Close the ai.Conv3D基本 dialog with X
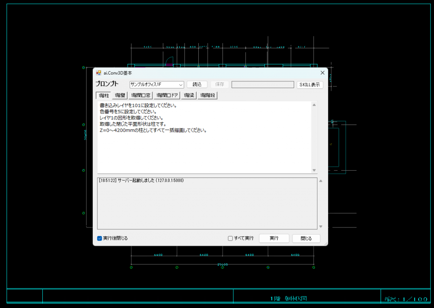This screenshot has height=308, width=434. point(323,73)
